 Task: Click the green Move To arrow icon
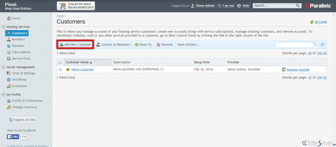(136, 45)
